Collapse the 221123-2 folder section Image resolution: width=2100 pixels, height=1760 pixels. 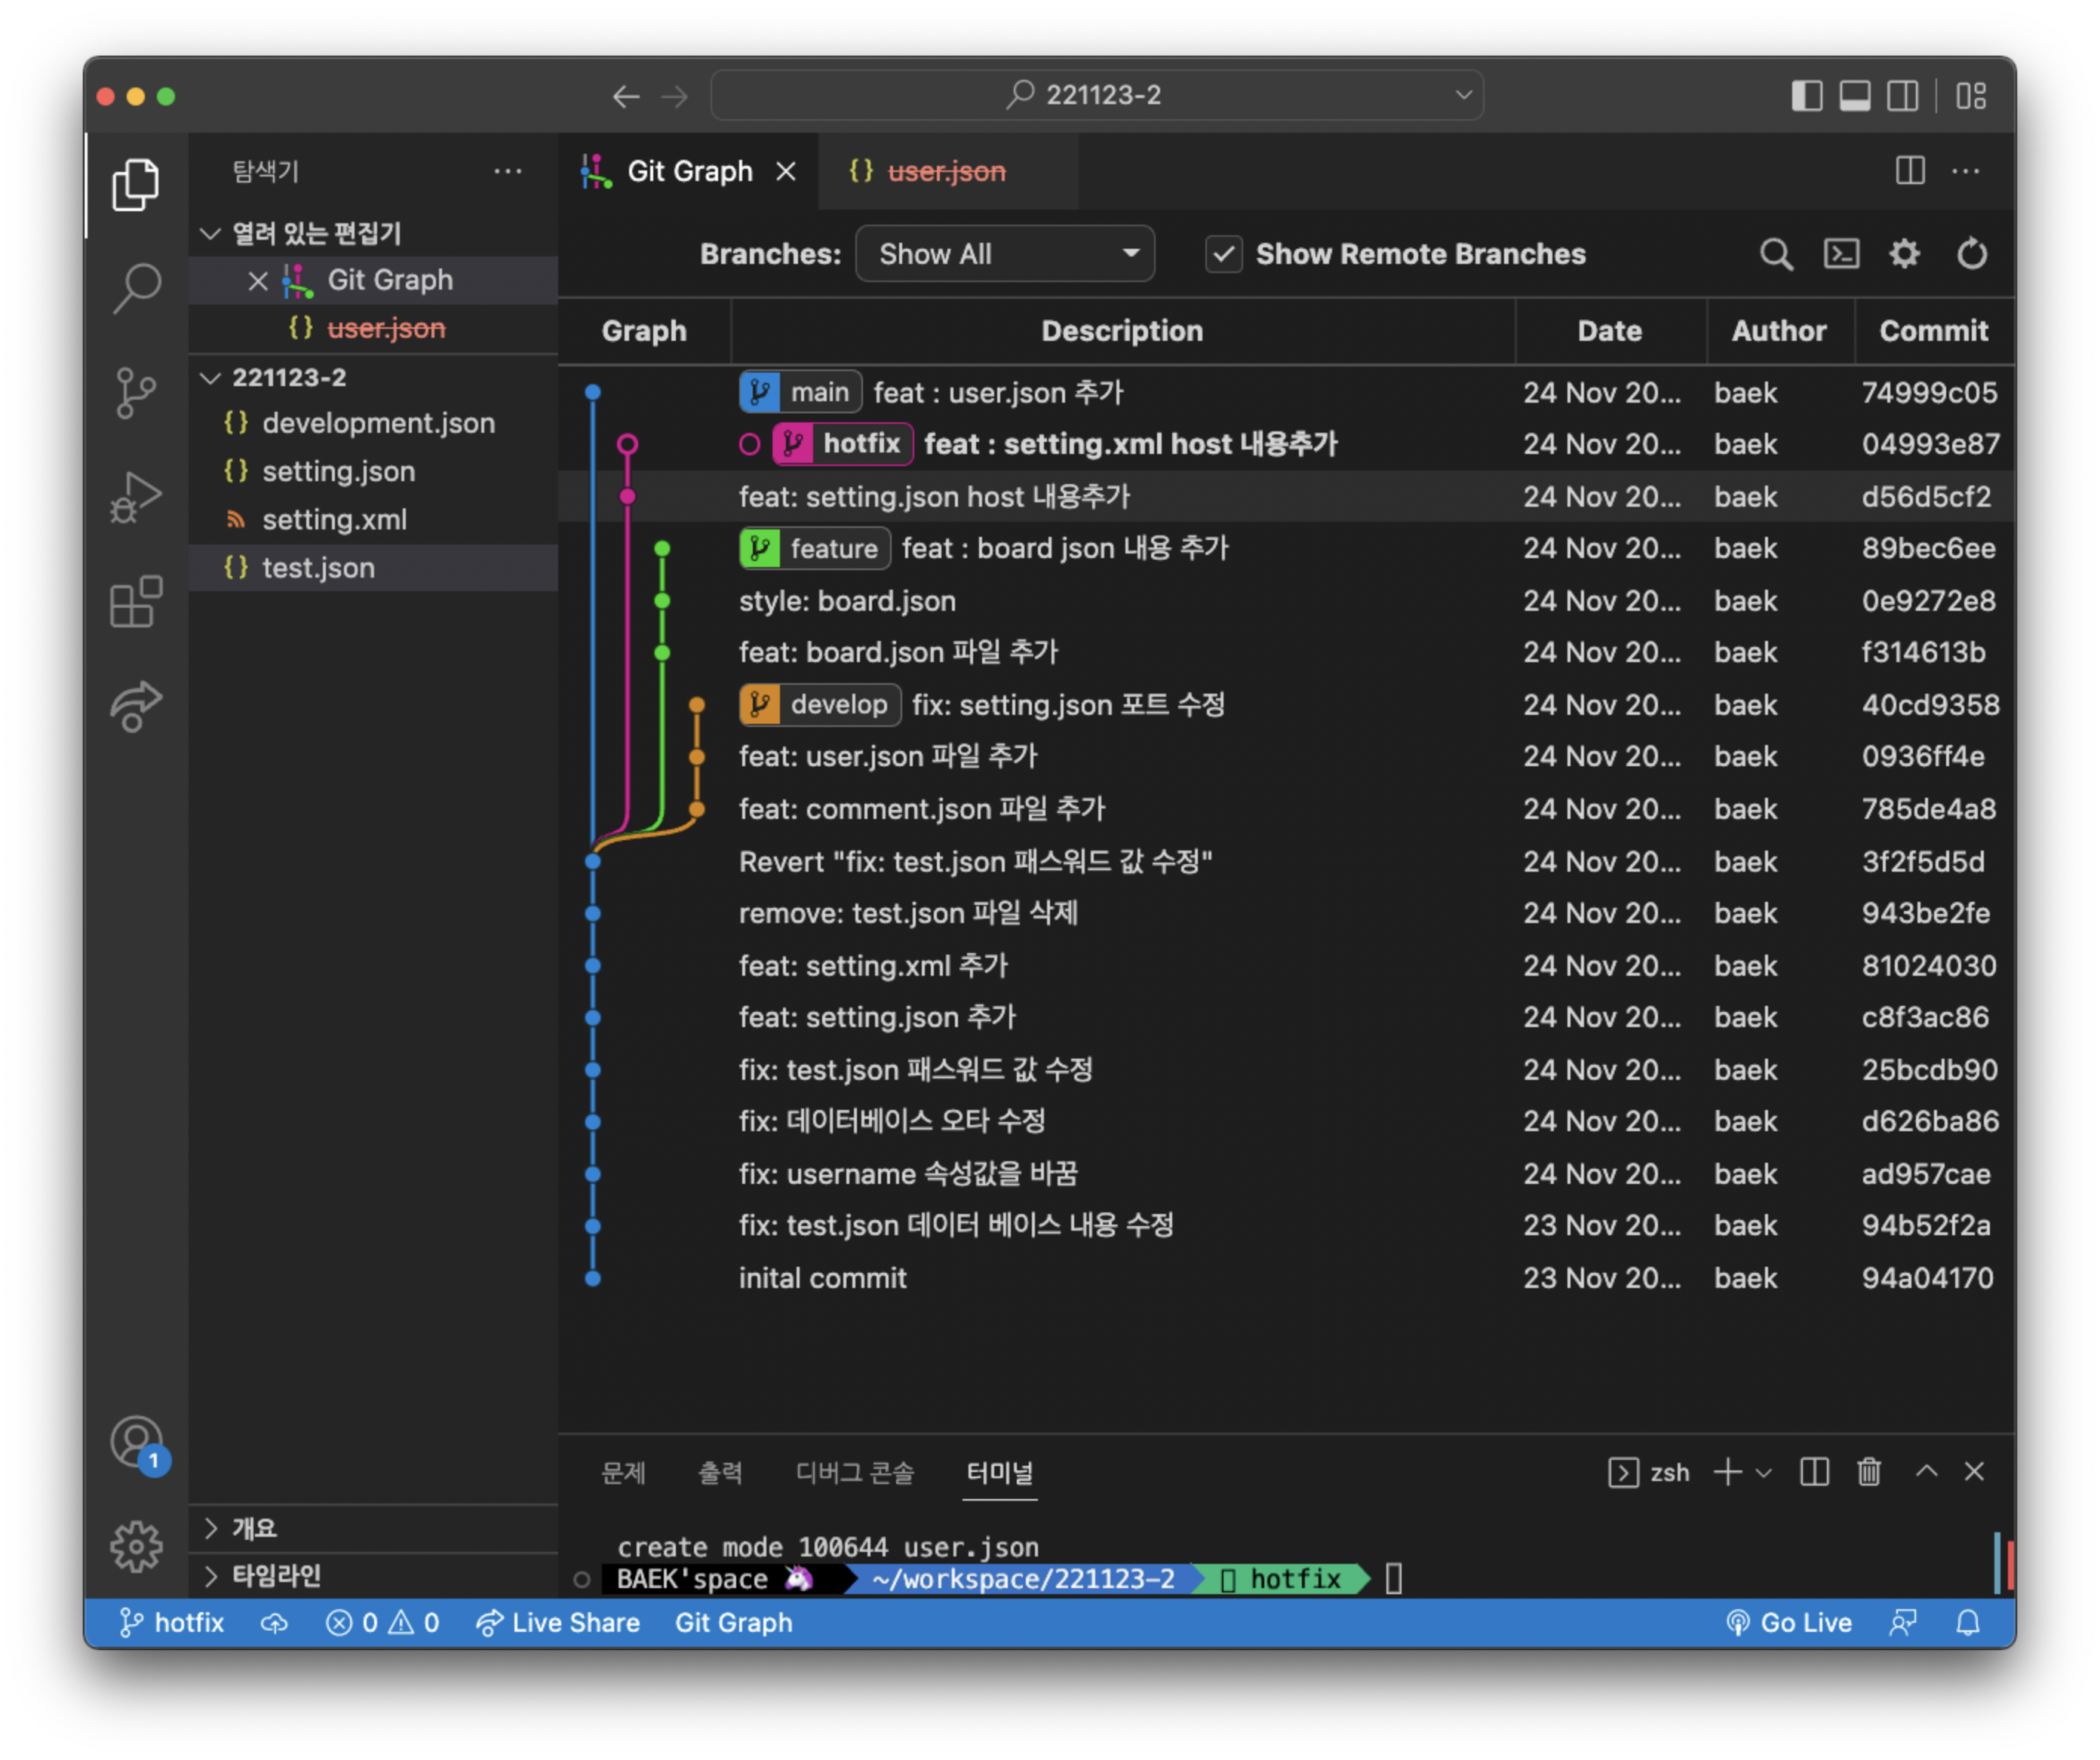click(x=288, y=378)
